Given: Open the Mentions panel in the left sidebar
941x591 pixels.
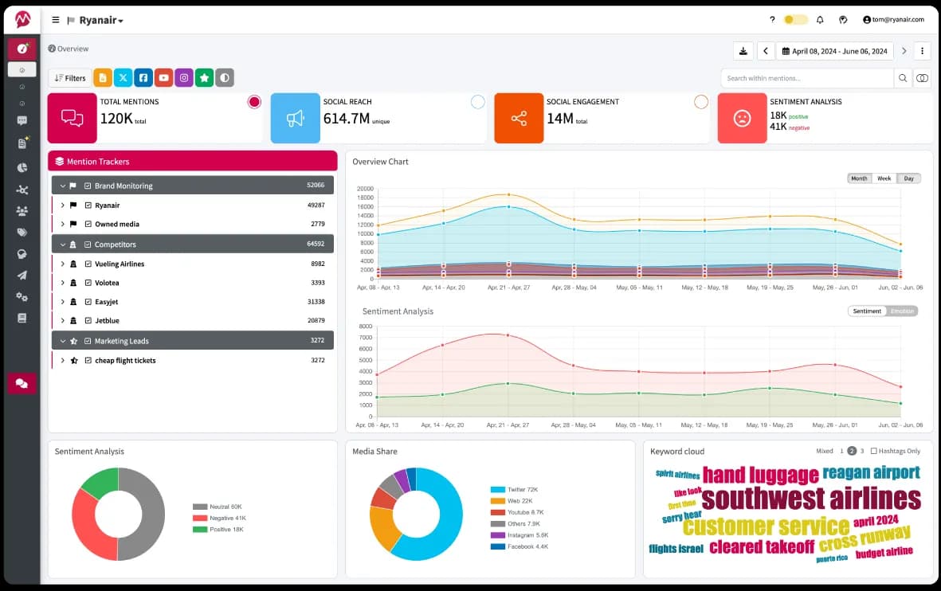Looking at the screenshot, I should 22,119.
